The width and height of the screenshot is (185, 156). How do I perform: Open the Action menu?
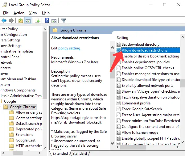19,13
